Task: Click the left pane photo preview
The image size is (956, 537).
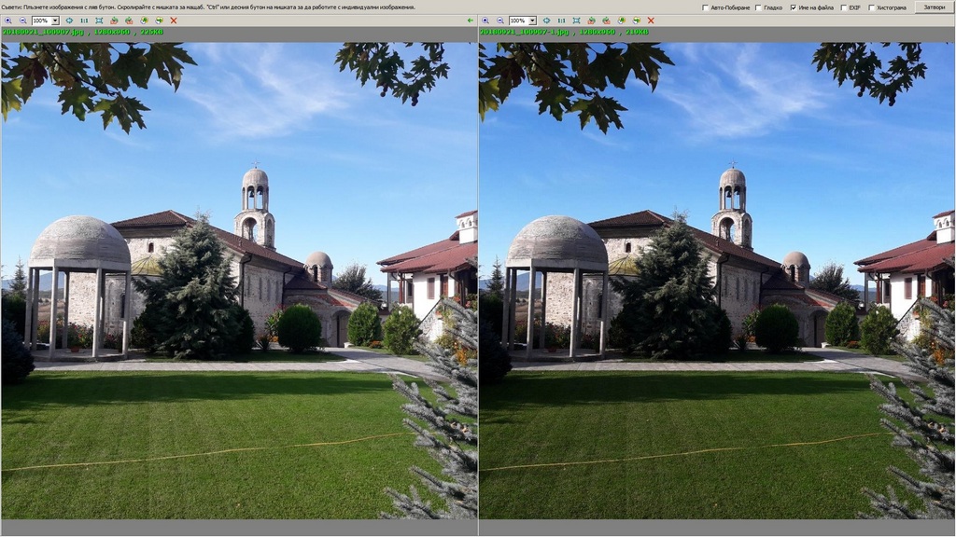Action: pyautogui.click(x=239, y=280)
